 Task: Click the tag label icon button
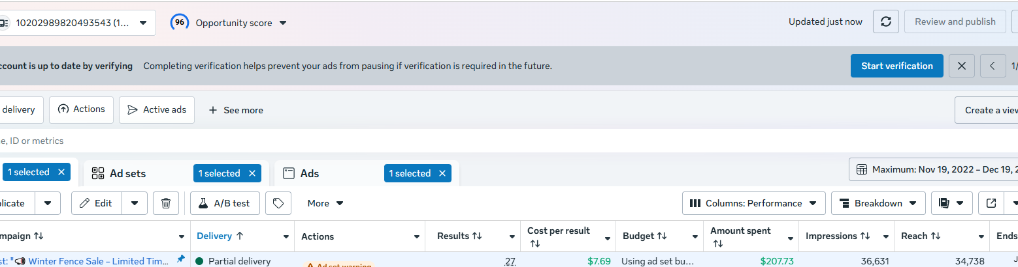coord(278,203)
